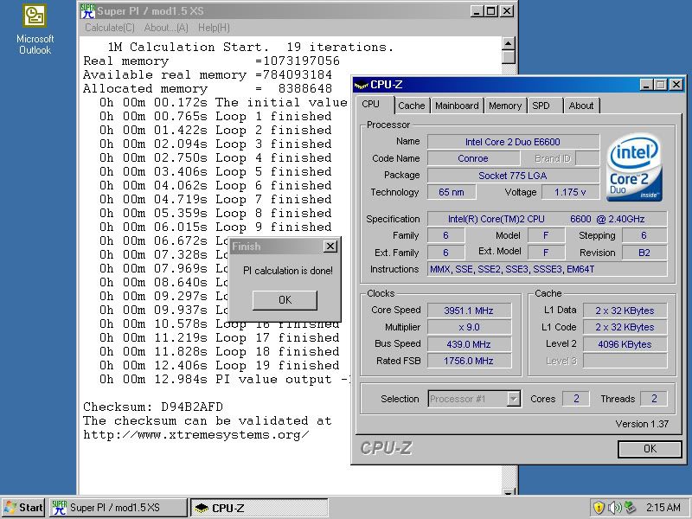
Task: Minimize the CPU-Z window
Action: coord(646,85)
